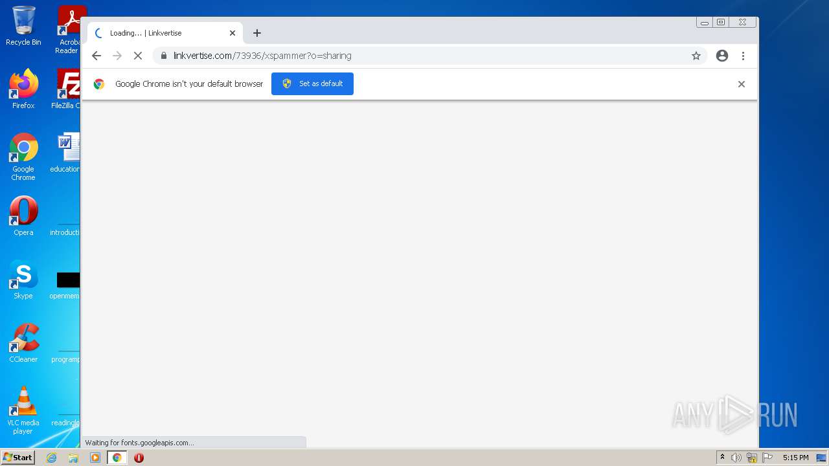Open the FileZilla desktop shortcut
The width and height of the screenshot is (829, 466).
(67, 89)
